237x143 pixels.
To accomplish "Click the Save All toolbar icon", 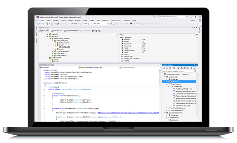I will point(58,24).
